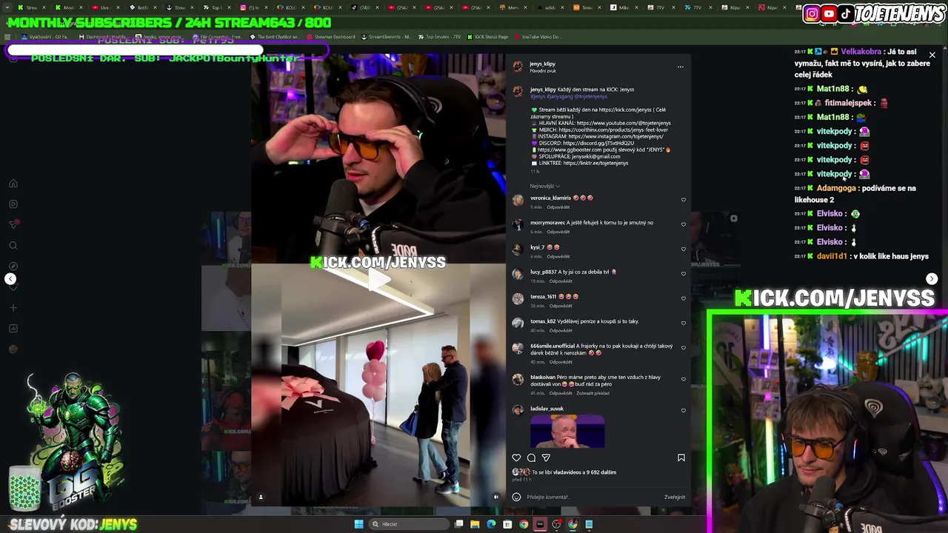Open the Top Emotes - 7TV bookmark
The width and height of the screenshot is (948, 533).
438,37
